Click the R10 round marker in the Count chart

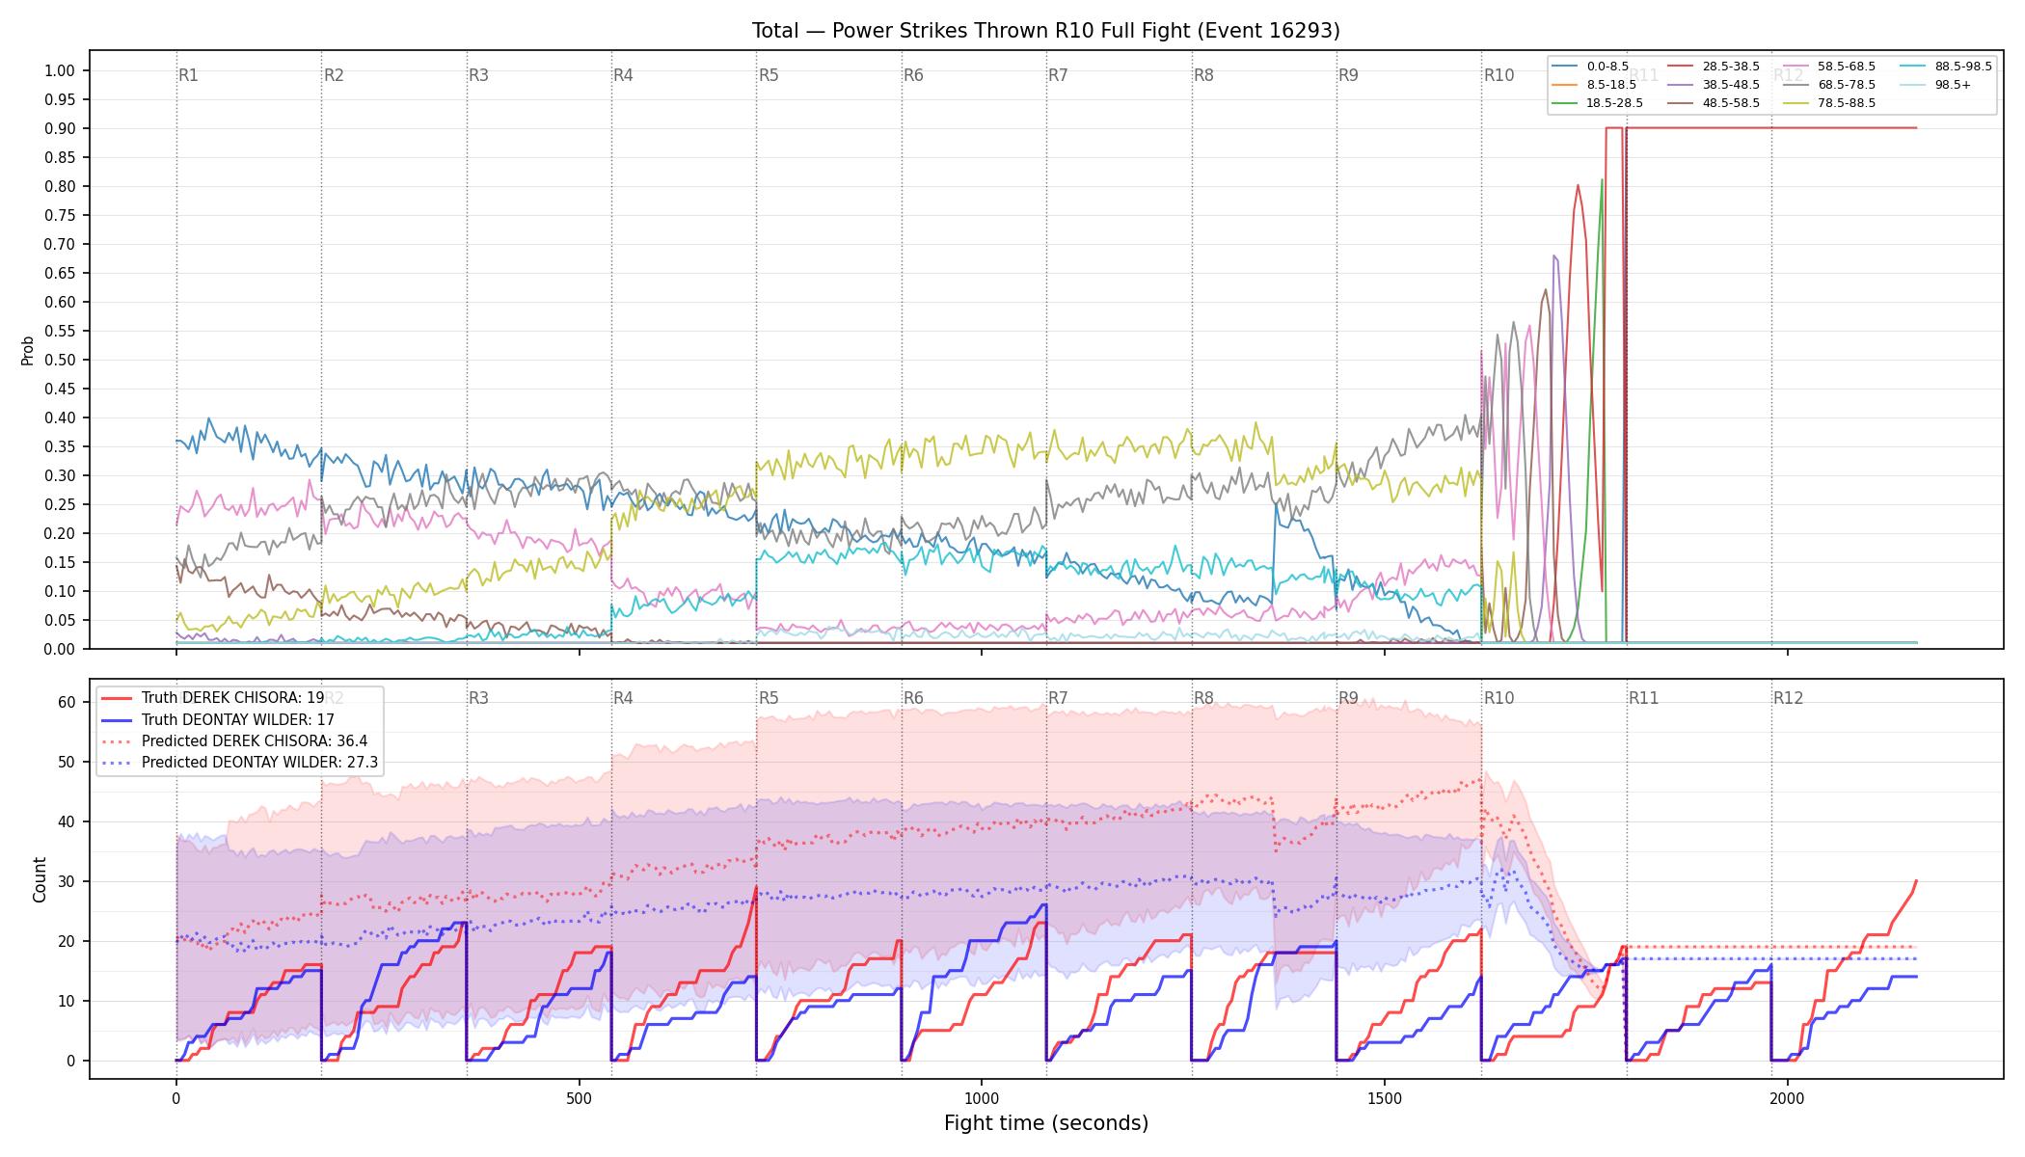[x=1498, y=698]
